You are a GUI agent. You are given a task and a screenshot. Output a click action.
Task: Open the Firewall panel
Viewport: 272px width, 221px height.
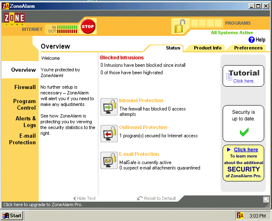pyautogui.click(x=25, y=87)
